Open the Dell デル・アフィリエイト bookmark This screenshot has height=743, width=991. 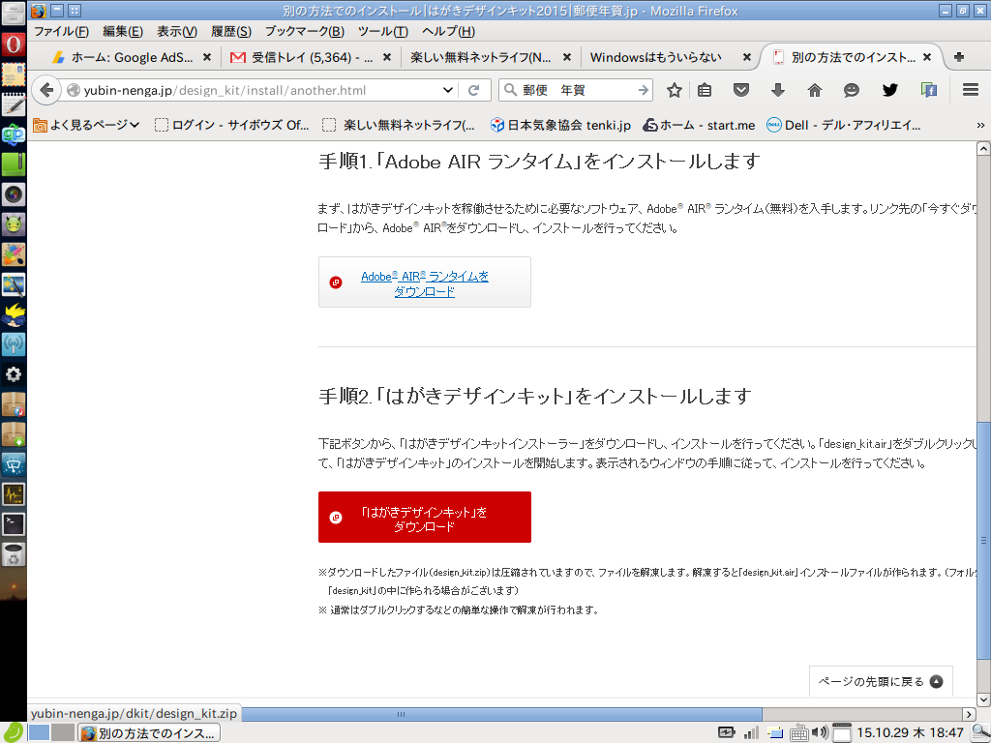(x=844, y=125)
